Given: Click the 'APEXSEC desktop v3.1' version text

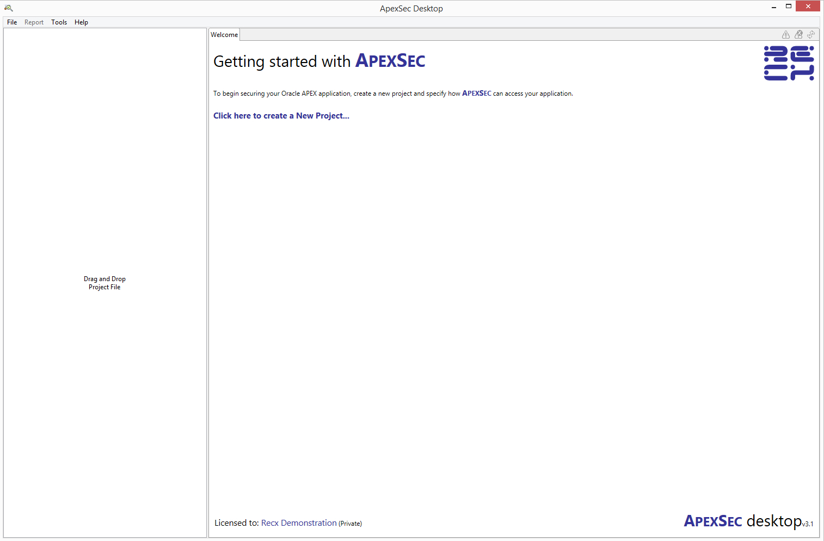Looking at the screenshot, I should [x=748, y=521].
